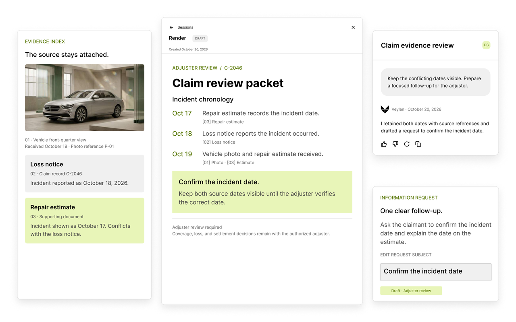Copy Veylan's response text

[418, 144]
